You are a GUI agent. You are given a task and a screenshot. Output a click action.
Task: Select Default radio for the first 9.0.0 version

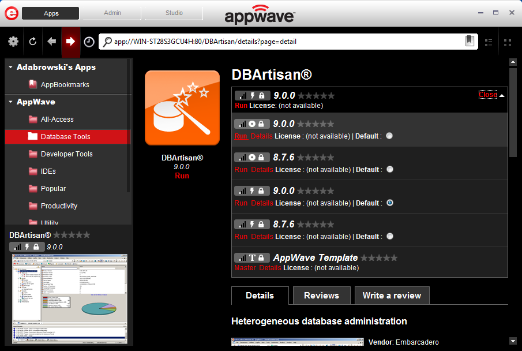389,136
